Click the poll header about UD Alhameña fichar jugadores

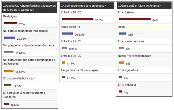click(30, 8)
